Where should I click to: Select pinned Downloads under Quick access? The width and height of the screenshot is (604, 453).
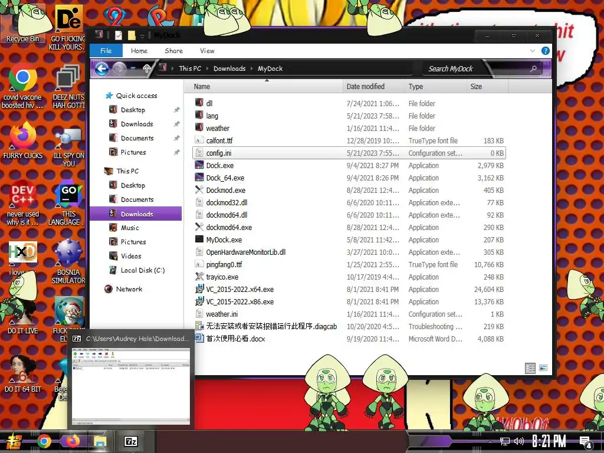click(x=137, y=124)
